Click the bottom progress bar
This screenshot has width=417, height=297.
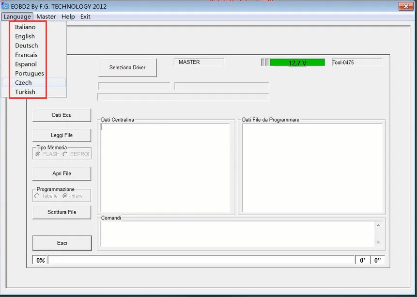click(x=201, y=260)
